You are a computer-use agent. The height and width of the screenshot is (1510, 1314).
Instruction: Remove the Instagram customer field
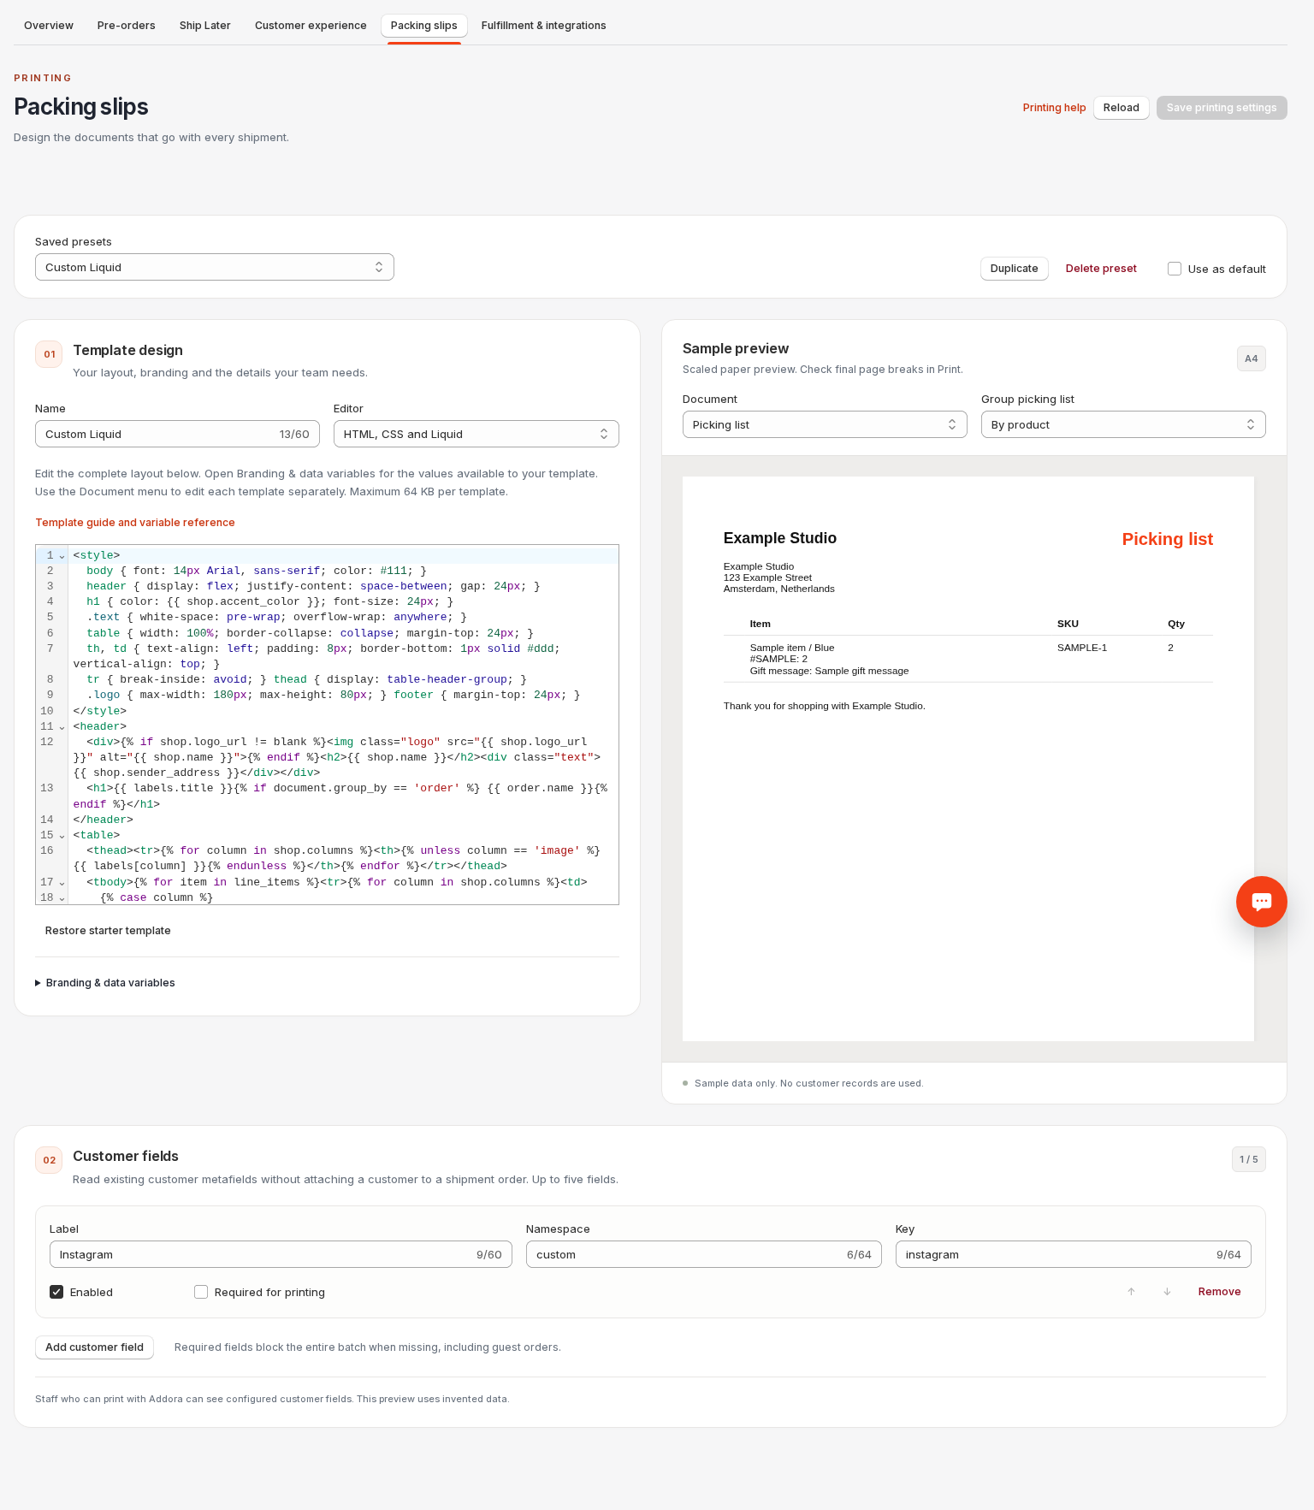click(x=1219, y=1292)
